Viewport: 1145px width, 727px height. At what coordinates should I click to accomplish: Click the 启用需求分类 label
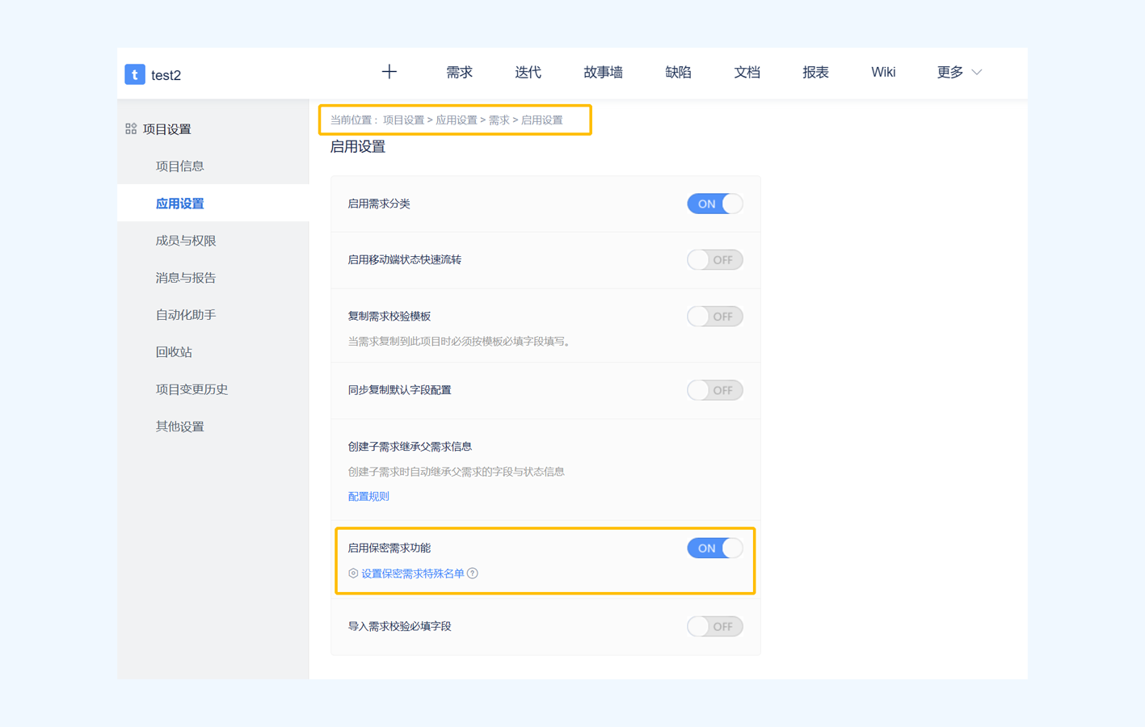tap(379, 204)
